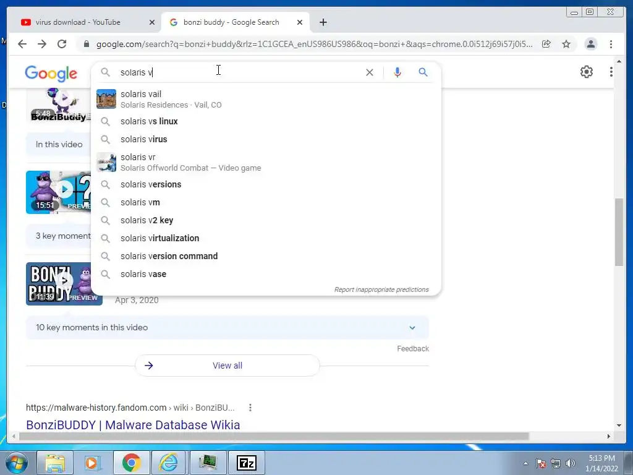Close the bonzi buddy Google Search tab
The height and width of the screenshot is (475, 633).
pos(300,22)
